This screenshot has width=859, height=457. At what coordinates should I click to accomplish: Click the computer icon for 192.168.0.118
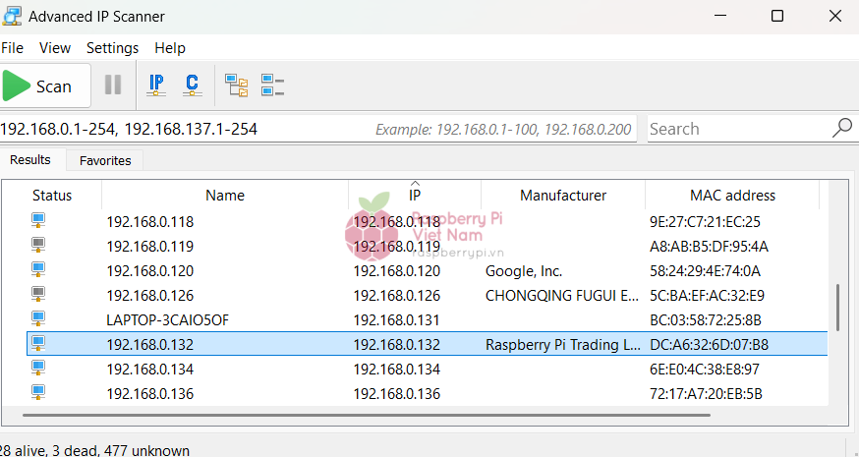pos(38,221)
